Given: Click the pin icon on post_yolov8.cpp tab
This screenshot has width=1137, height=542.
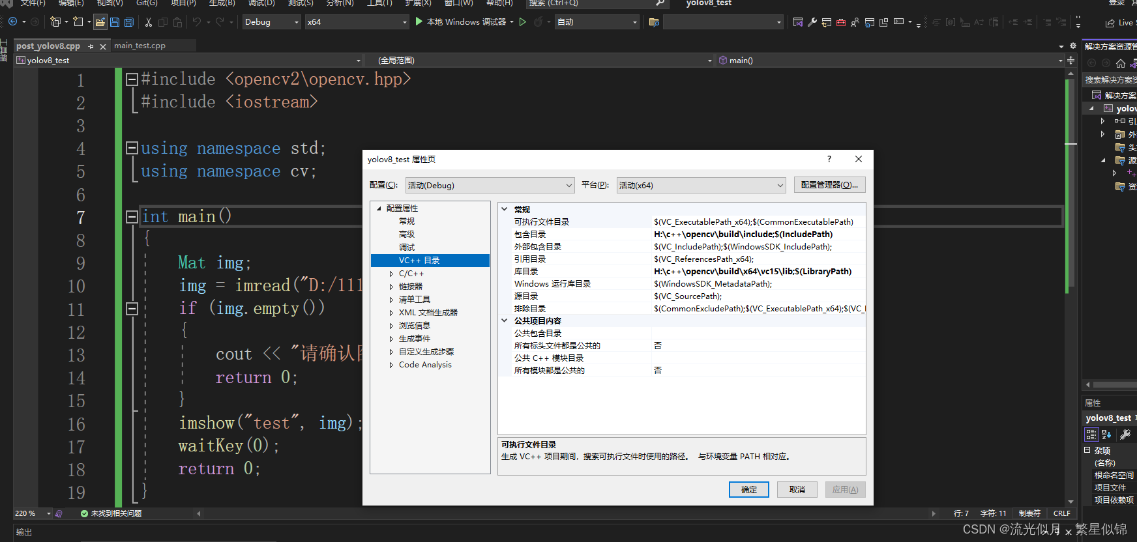Looking at the screenshot, I should [91, 46].
